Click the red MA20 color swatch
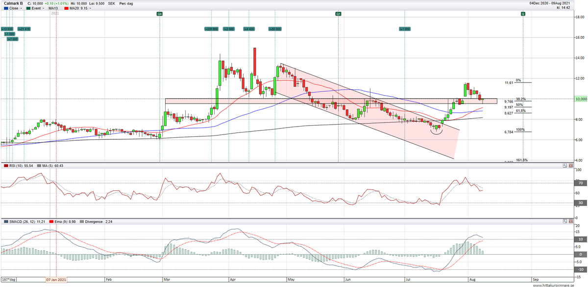Viewport: 588px width, 287px height. tap(66, 8)
